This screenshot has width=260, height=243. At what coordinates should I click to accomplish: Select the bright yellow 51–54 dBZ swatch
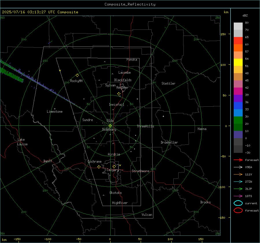238,62
